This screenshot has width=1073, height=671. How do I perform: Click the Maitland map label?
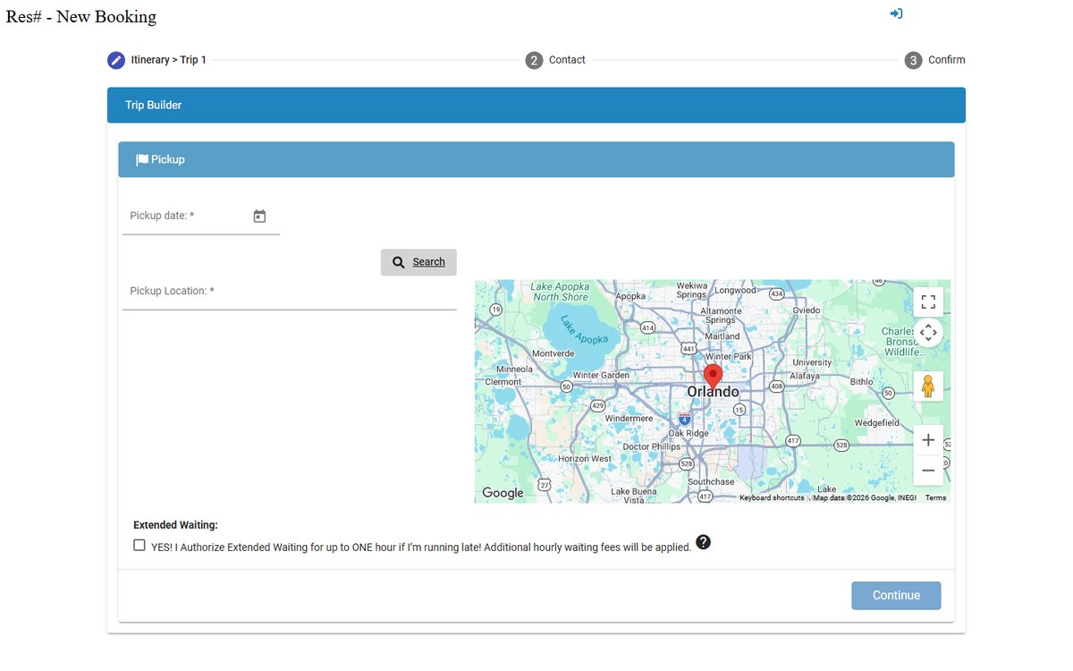(722, 336)
